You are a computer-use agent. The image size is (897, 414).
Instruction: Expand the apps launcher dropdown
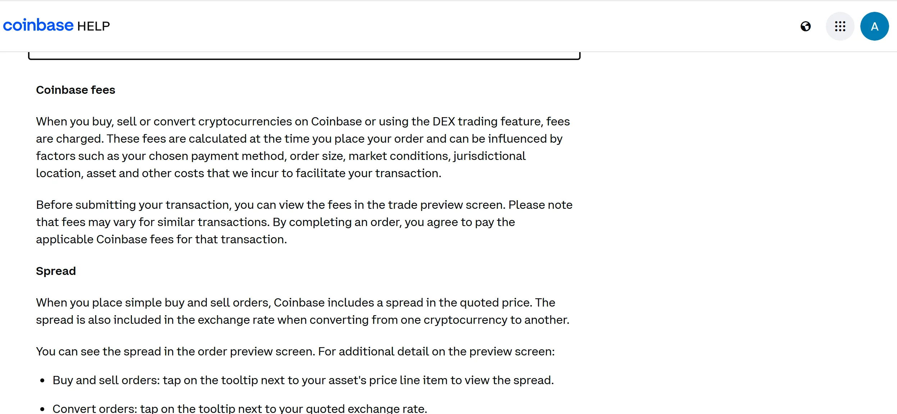point(840,26)
